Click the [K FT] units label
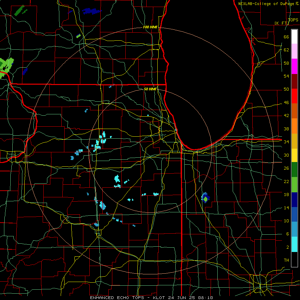The width and height of the screenshot is (300, 300). 282,23
